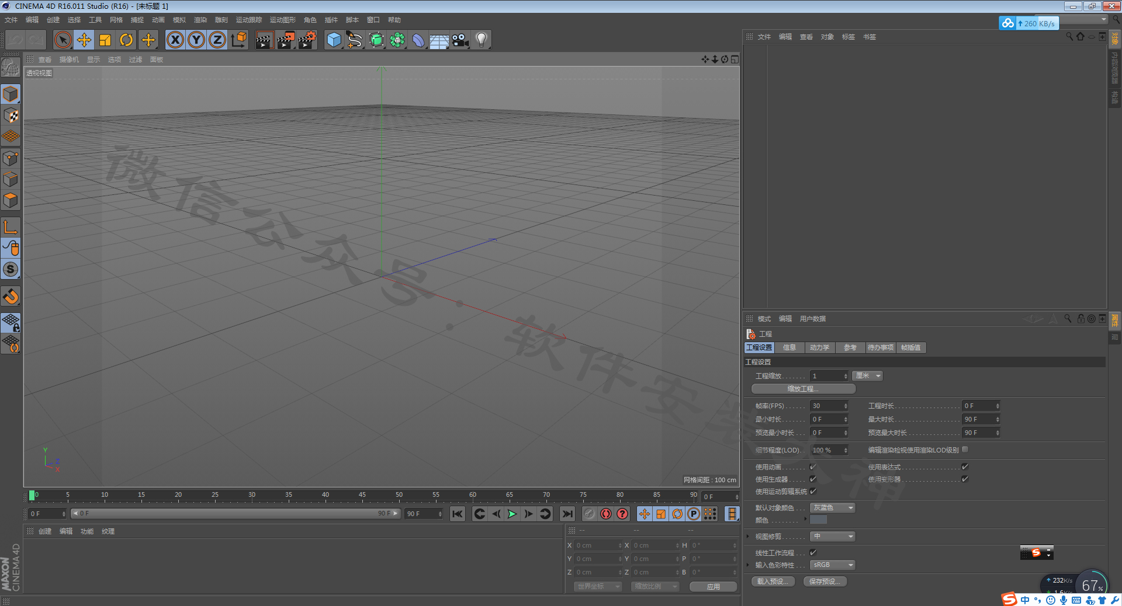Click the 载入预设 button
Image resolution: width=1122 pixels, height=606 pixels.
773,581
